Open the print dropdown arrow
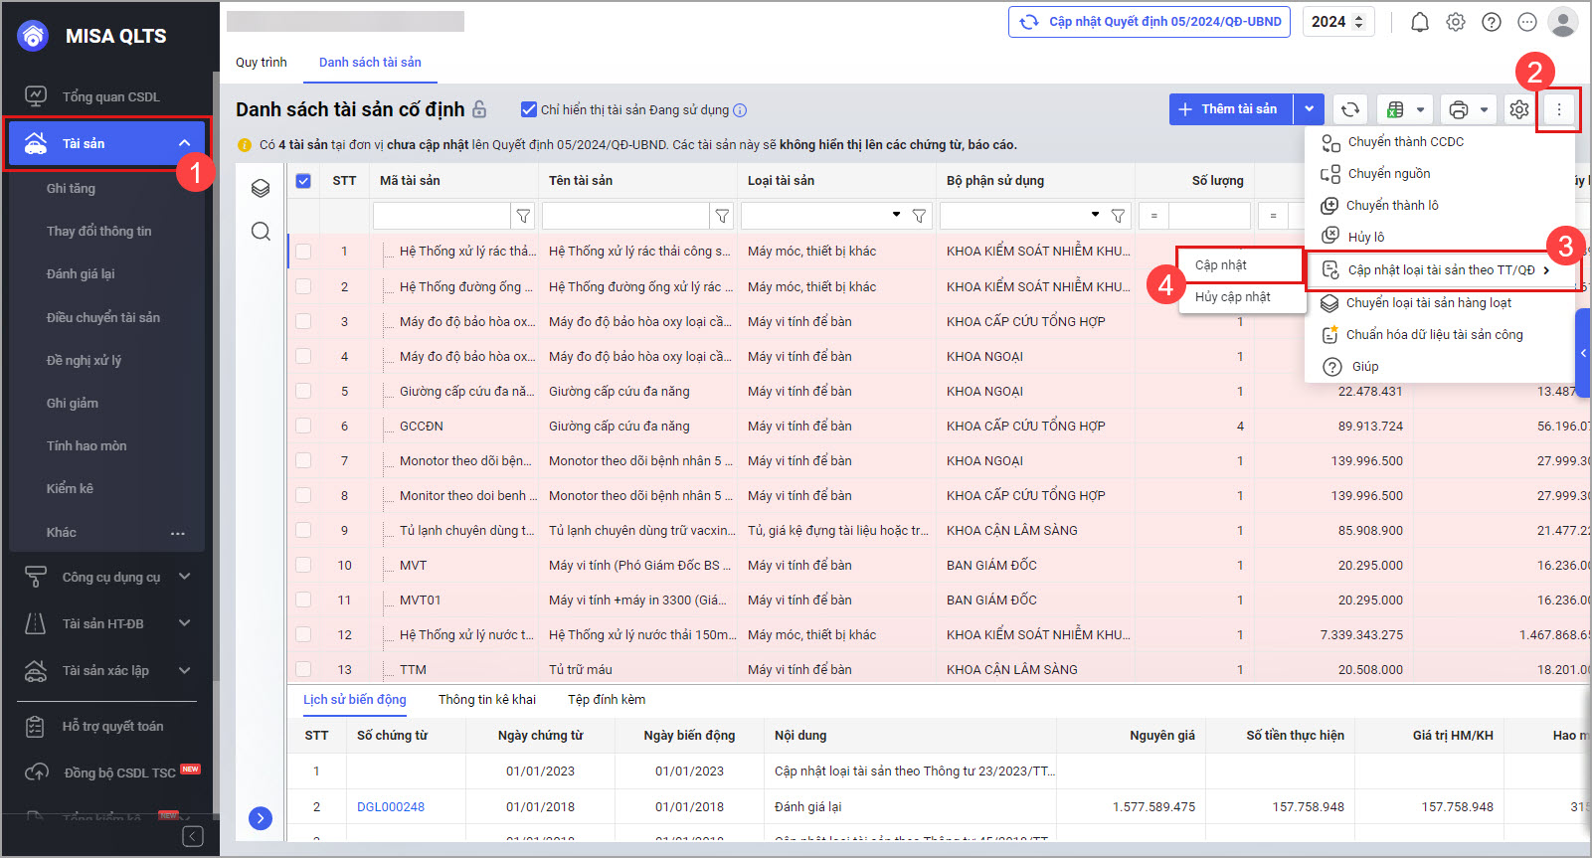The image size is (1592, 858). [x=1485, y=109]
